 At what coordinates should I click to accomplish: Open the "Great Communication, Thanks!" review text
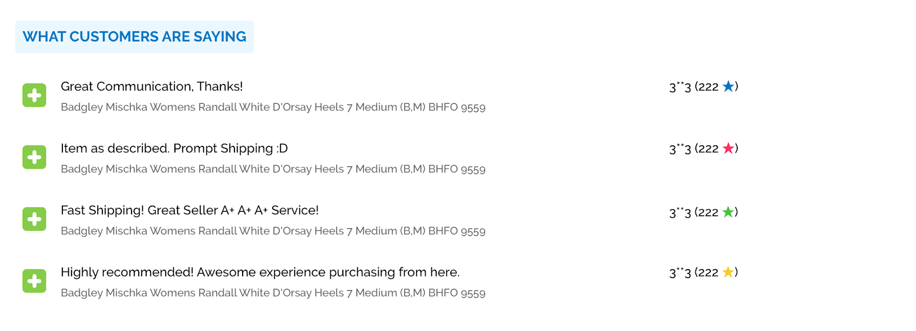click(151, 86)
